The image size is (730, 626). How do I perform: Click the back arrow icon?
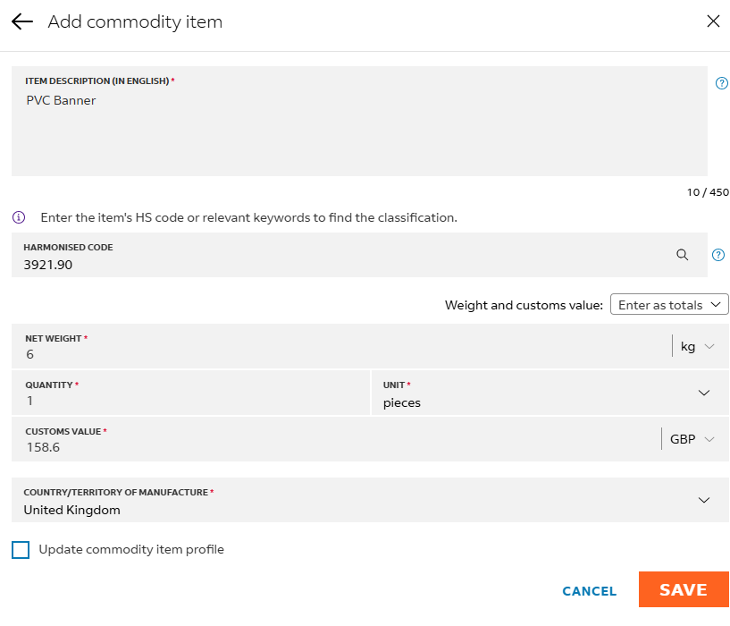click(x=22, y=21)
